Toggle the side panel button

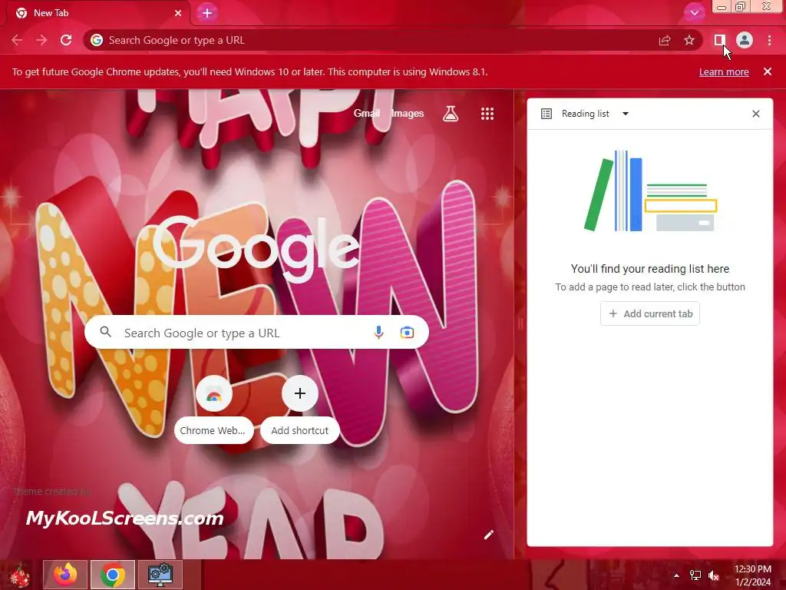719,40
